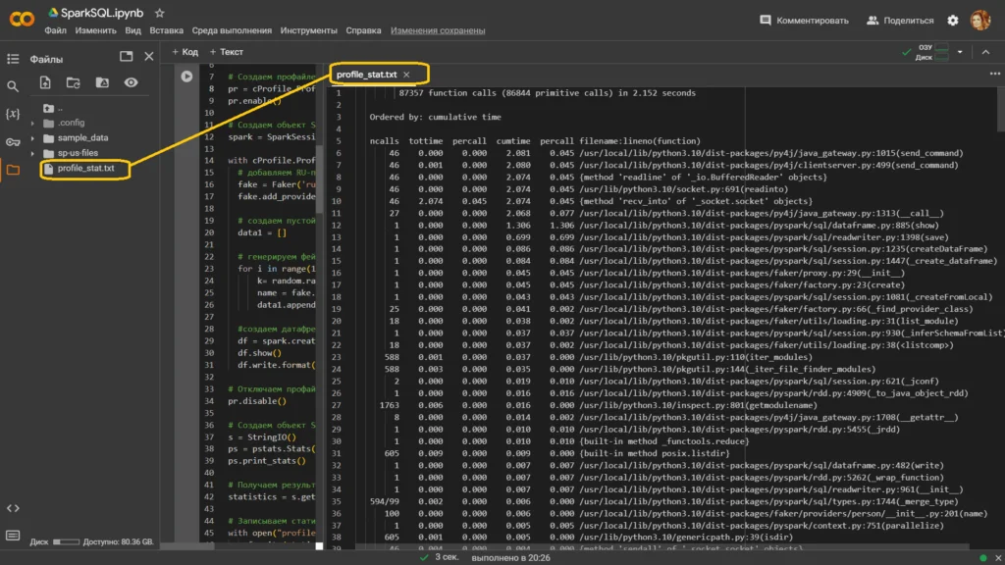Open the variables {x} panel

point(13,114)
